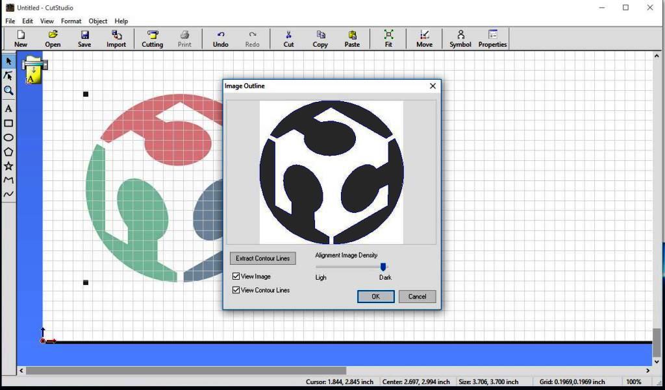Fit view using the Fit icon
This screenshot has height=390, width=665.
coord(388,39)
